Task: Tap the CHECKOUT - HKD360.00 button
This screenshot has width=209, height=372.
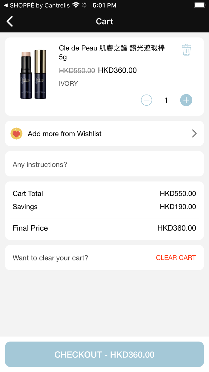Action: pyautogui.click(x=104, y=354)
